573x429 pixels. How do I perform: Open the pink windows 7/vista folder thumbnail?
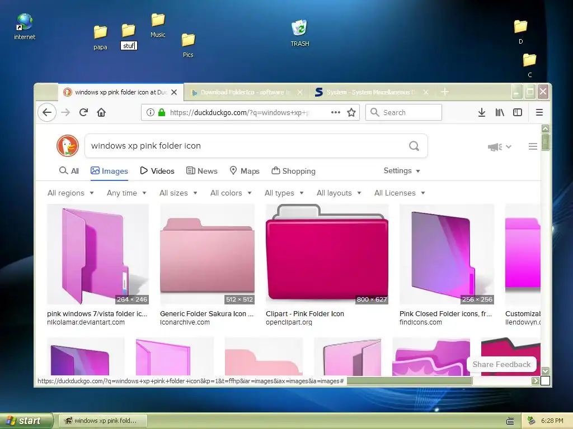click(x=98, y=254)
